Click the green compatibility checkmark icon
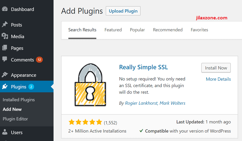The width and height of the screenshot is (242, 141). pyautogui.click(x=141, y=131)
